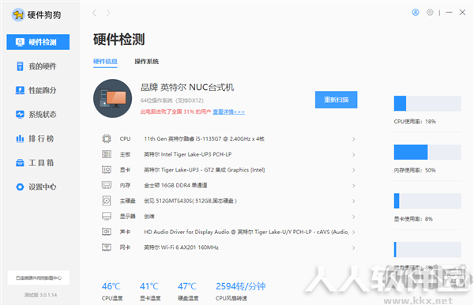Click the 我的硬件 computer tower icon
Screen dimensions: 474x306
[20, 66]
